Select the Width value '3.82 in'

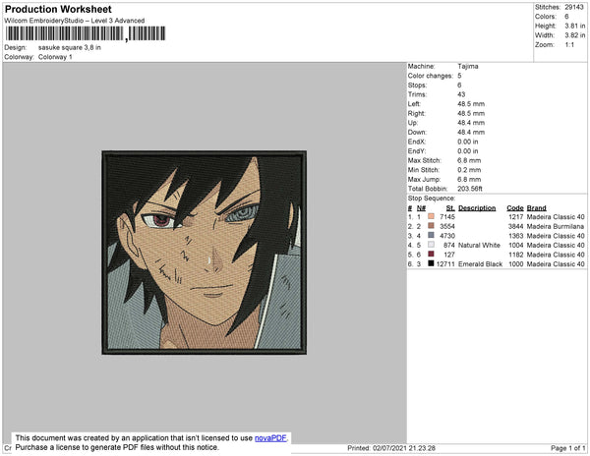pos(575,35)
